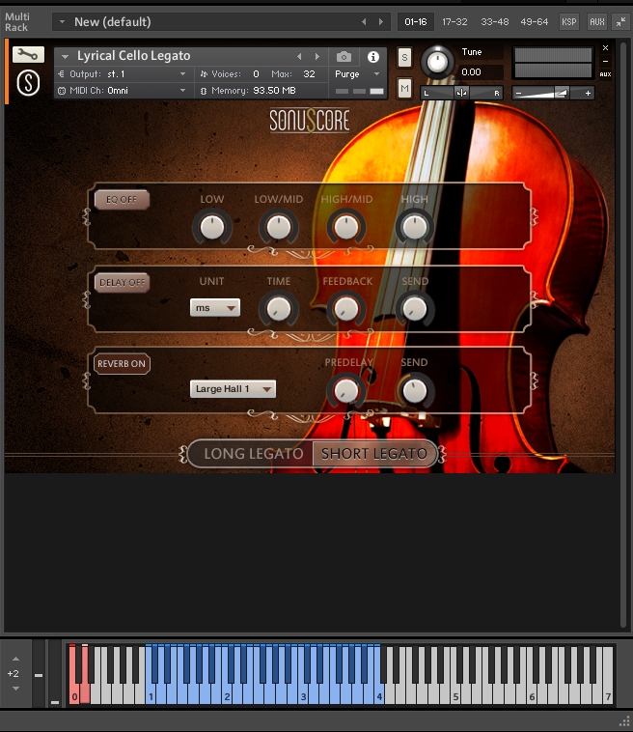633x732 pixels.
Task: Toggle the DELAY OFF button
Action: point(122,282)
